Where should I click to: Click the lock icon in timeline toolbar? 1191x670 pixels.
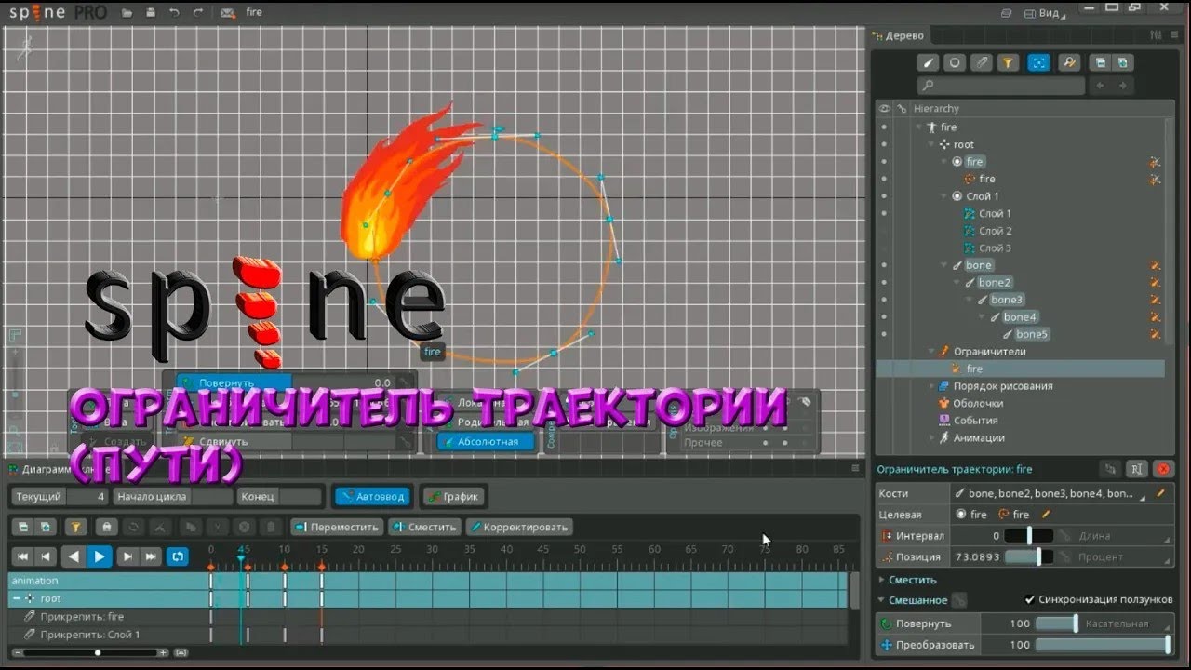point(106,527)
